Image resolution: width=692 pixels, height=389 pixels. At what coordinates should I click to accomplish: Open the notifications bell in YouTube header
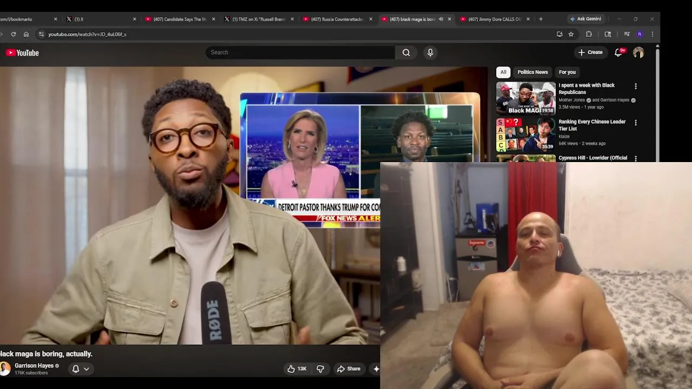click(618, 52)
